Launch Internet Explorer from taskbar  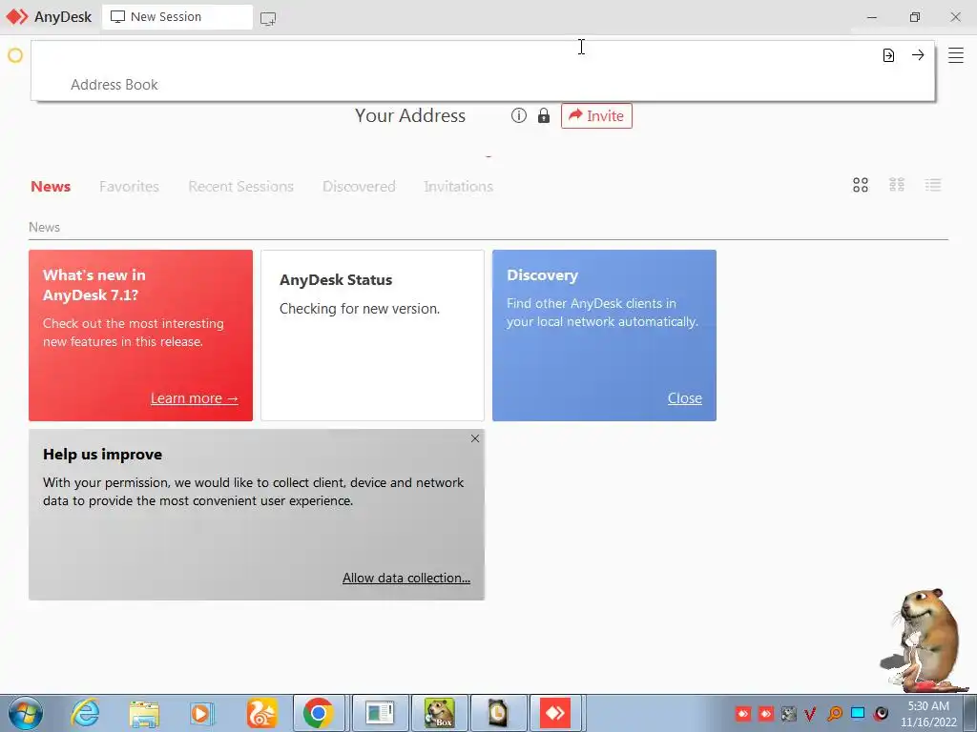[x=85, y=713]
